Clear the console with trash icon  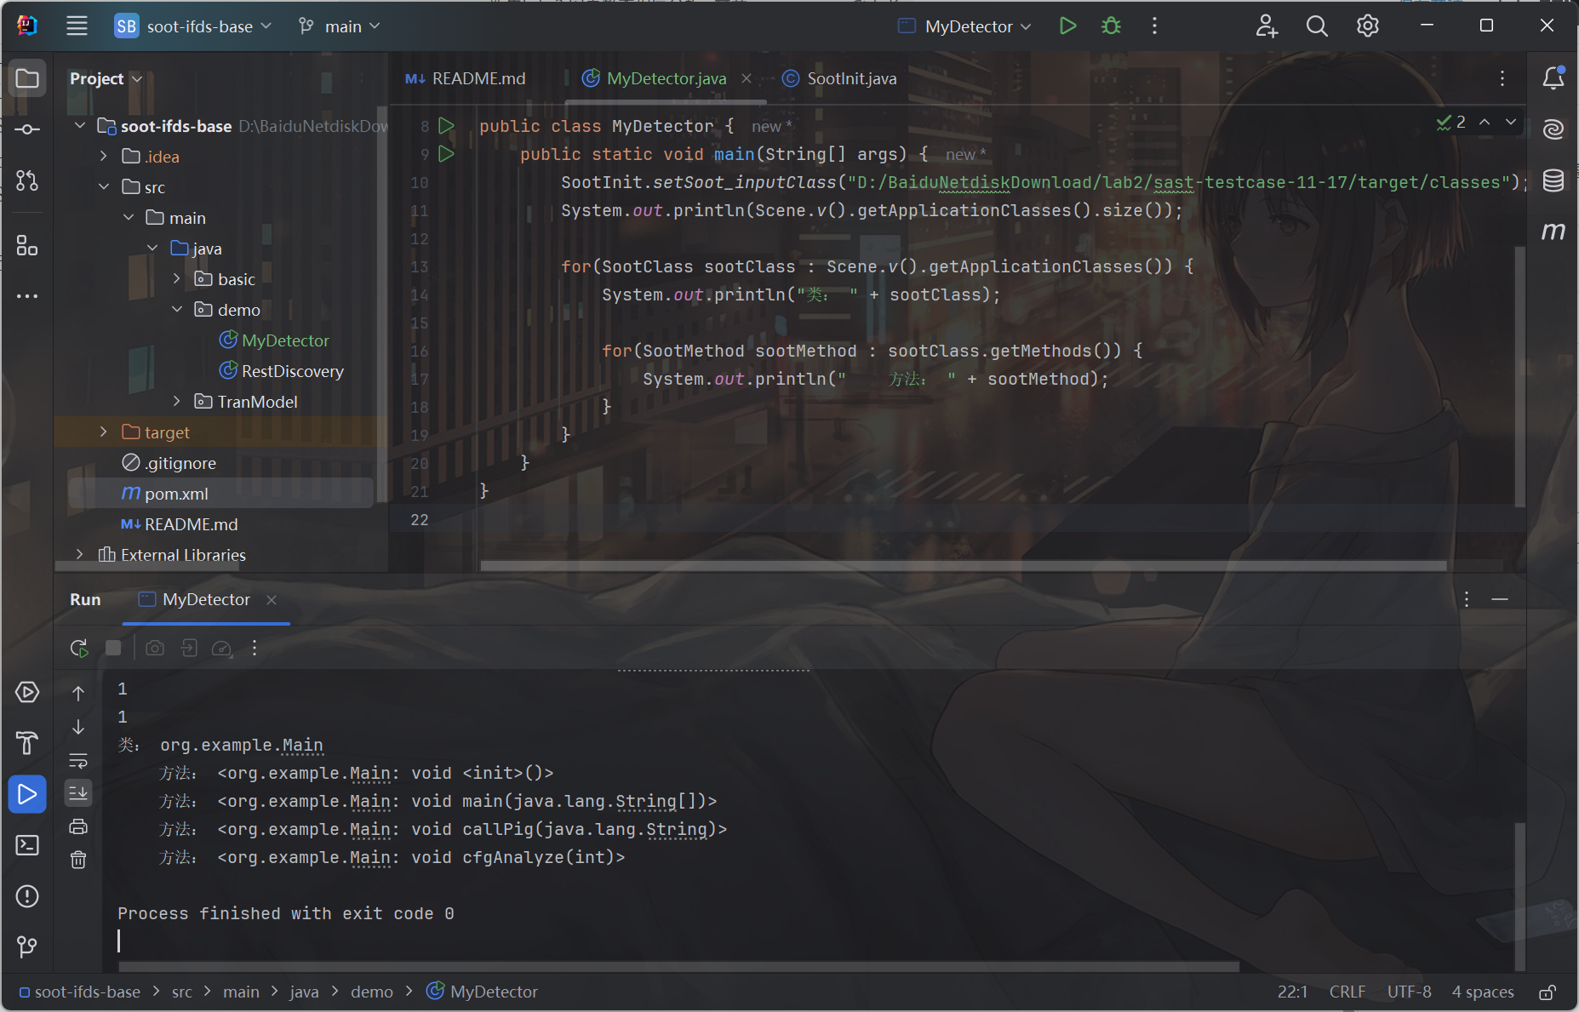coord(78,860)
